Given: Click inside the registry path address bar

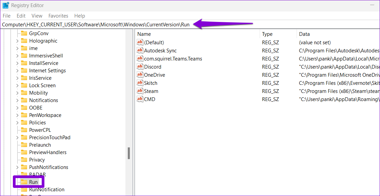Looking at the screenshot, I should coord(102,24).
